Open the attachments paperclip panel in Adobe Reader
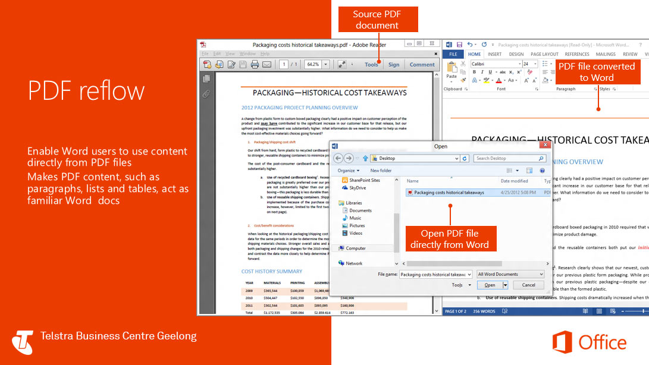 [x=206, y=95]
